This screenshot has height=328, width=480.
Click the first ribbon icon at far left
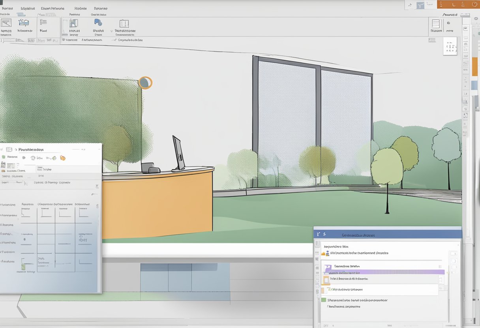pyautogui.click(x=6, y=22)
